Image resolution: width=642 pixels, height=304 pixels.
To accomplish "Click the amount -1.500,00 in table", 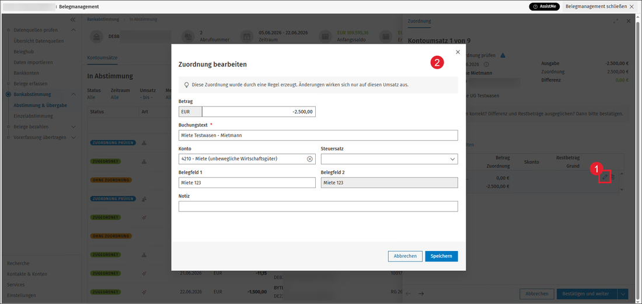I will click(257, 292).
